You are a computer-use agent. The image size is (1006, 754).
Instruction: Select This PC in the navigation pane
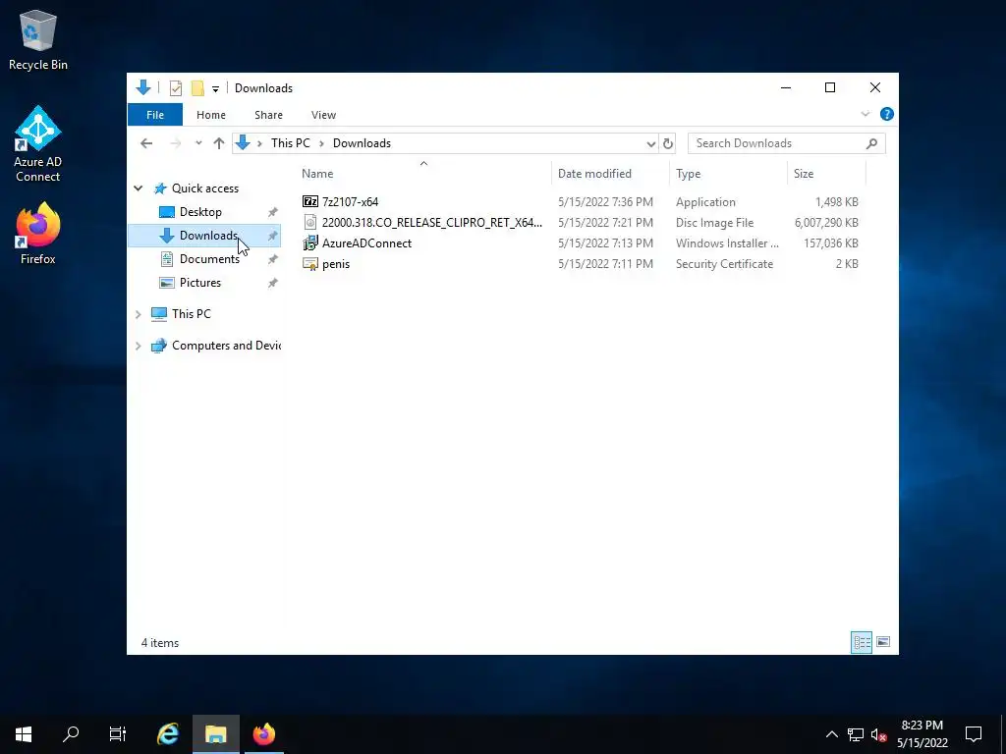(x=191, y=314)
